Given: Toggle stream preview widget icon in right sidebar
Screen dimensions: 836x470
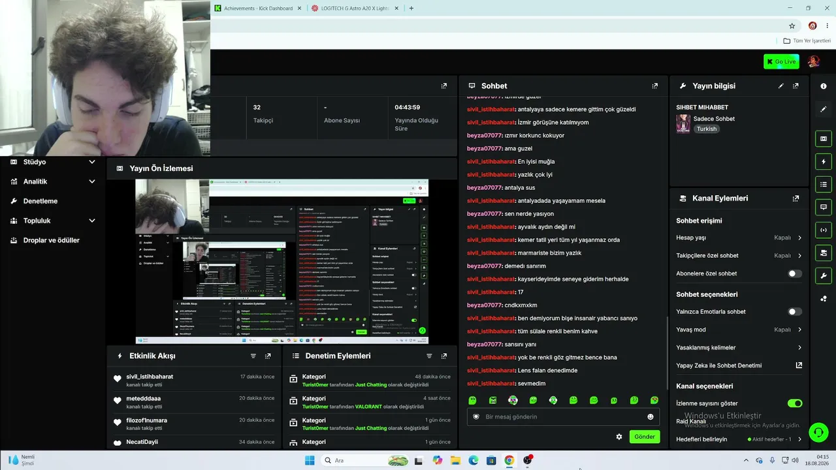Looking at the screenshot, I should 824,138.
